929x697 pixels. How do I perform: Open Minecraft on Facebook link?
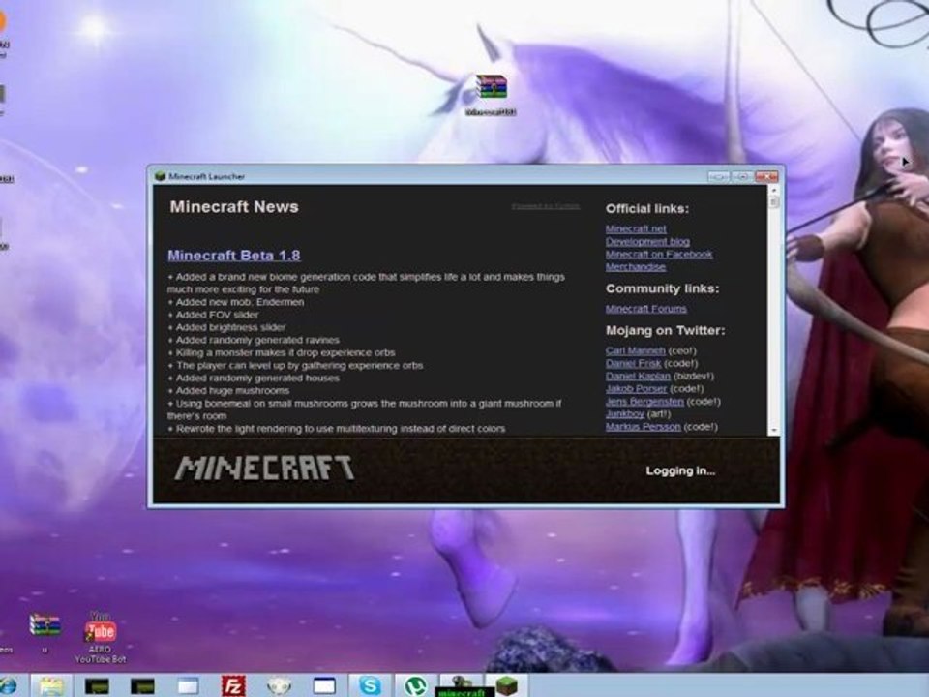point(659,255)
